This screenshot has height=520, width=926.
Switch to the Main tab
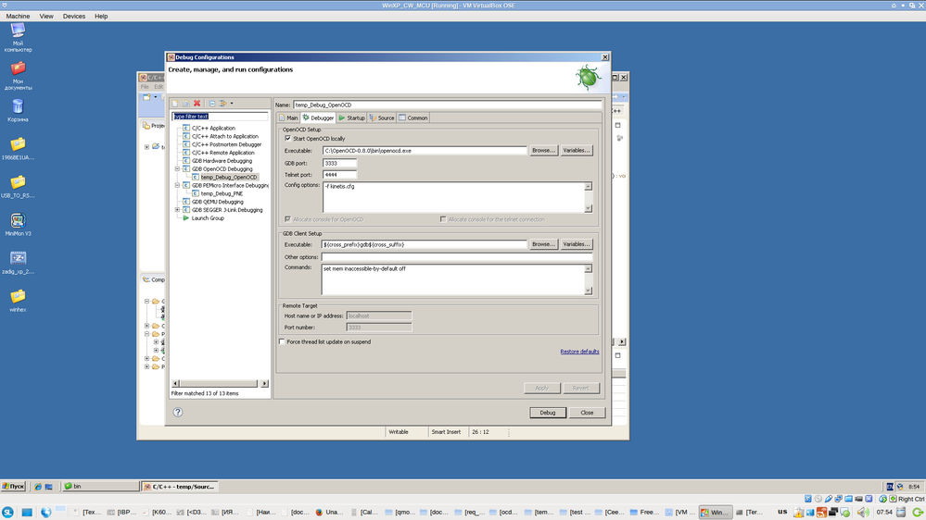(288, 118)
